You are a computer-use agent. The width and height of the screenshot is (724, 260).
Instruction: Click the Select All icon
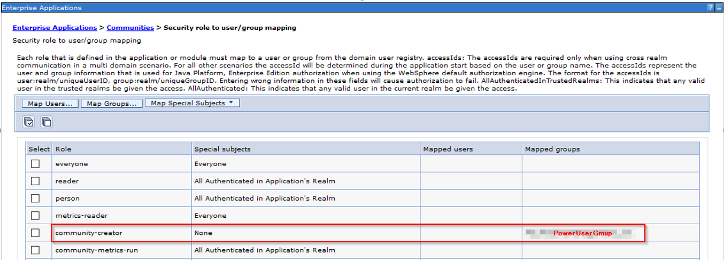click(x=28, y=122)
